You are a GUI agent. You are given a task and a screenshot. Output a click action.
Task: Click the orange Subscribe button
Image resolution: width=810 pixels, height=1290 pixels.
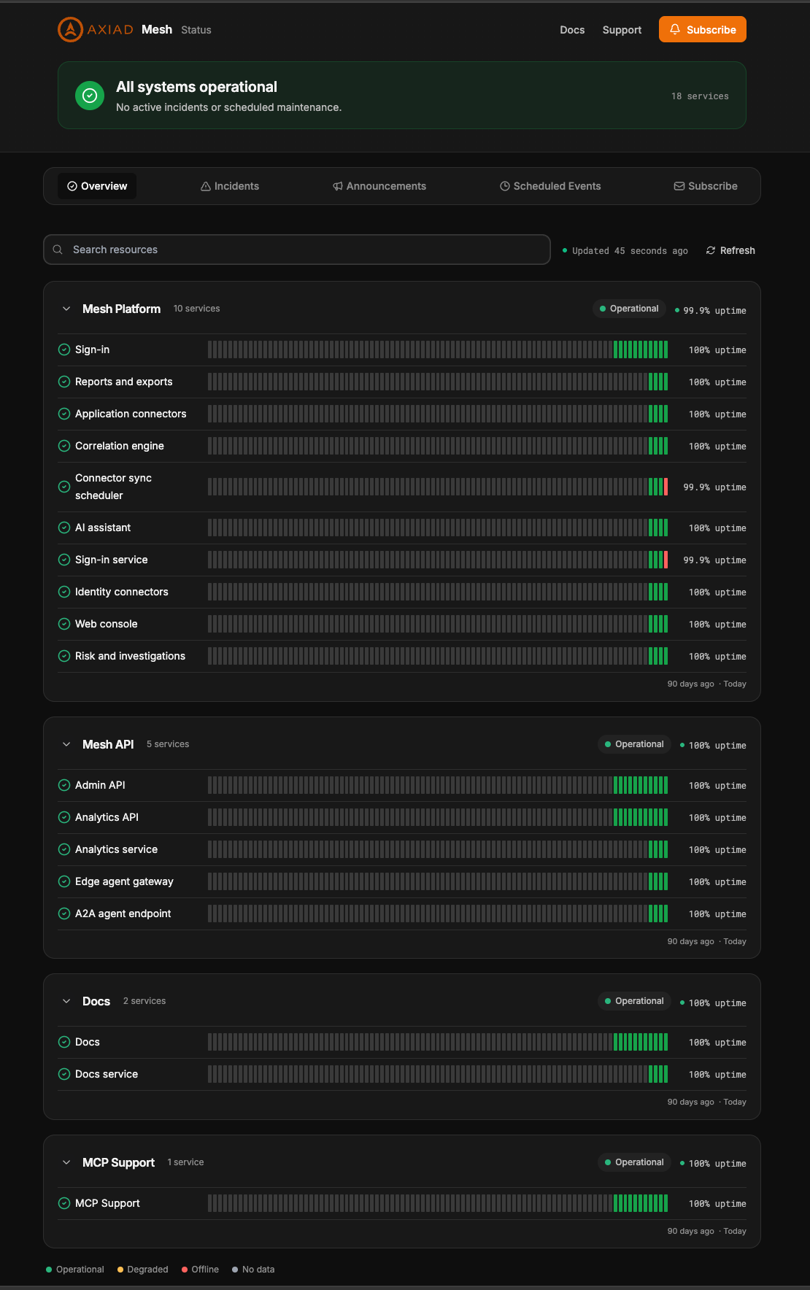[x=703, y=29]
